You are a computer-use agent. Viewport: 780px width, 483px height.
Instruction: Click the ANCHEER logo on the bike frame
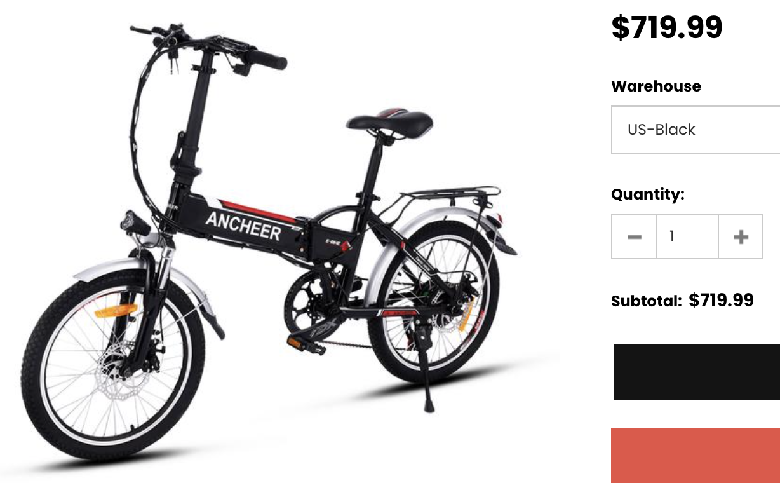[243, 226]
